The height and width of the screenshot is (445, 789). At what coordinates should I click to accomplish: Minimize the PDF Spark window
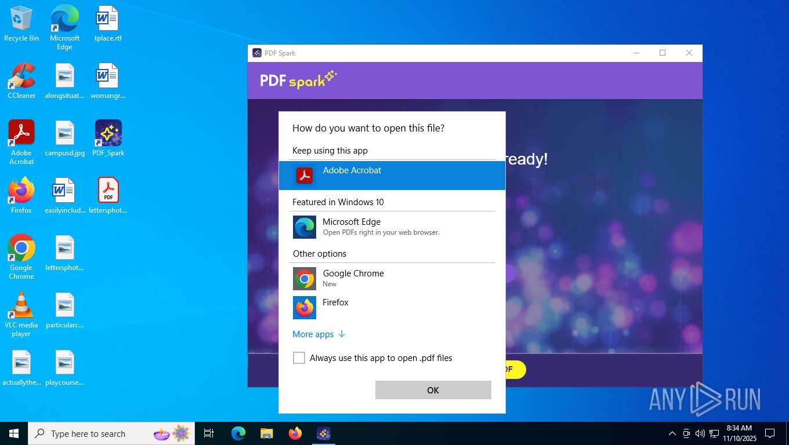[x=636, y=53]
